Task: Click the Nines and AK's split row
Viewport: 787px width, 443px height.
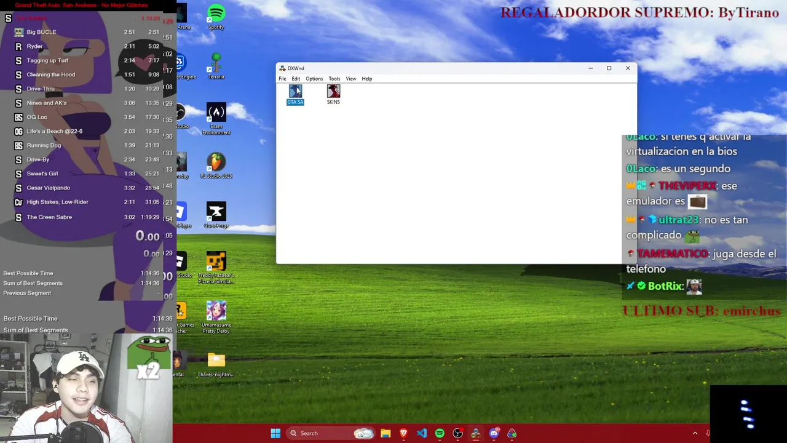Action: pyautogui.click(x=86, y=103)
